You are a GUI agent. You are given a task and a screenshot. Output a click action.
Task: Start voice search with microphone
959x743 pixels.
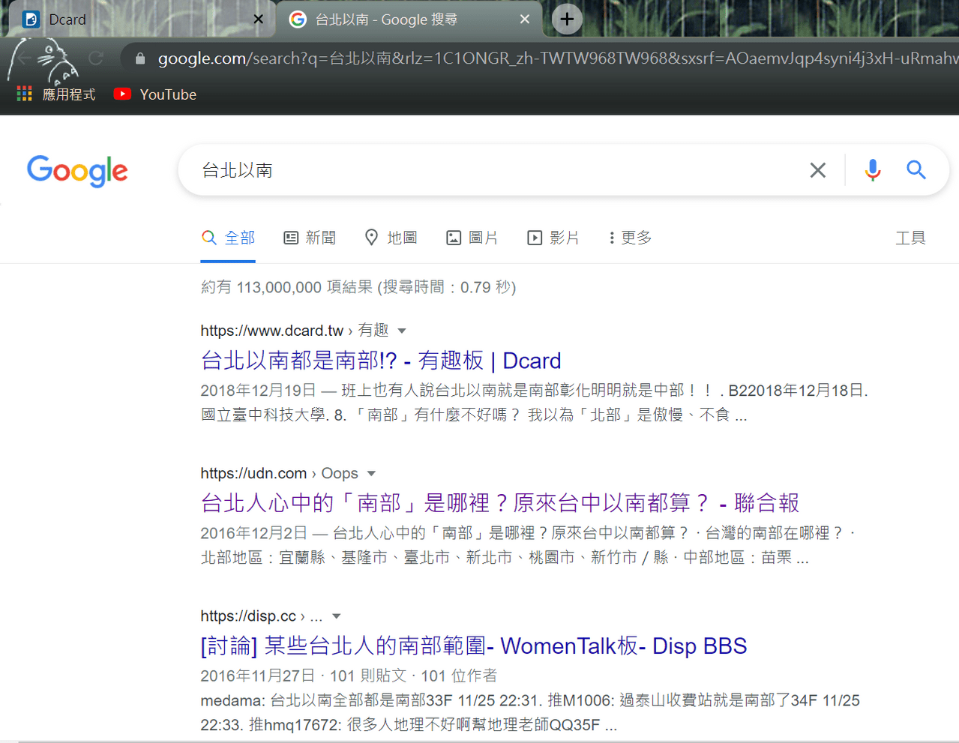[872, 170]
